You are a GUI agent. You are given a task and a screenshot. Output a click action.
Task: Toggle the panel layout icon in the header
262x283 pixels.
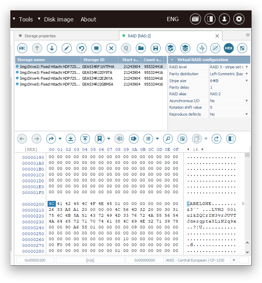click(210, 19)
